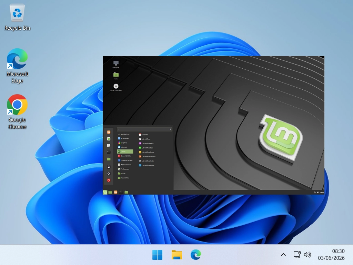353x265 pixels.
Task: Click the Windows taskbar network icon
Action: (297, 255)
